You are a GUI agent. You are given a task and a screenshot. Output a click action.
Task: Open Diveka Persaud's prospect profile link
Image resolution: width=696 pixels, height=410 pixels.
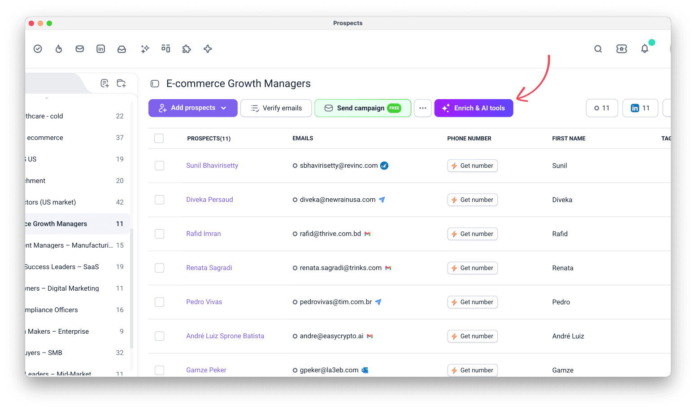click(x=209, y=200)
